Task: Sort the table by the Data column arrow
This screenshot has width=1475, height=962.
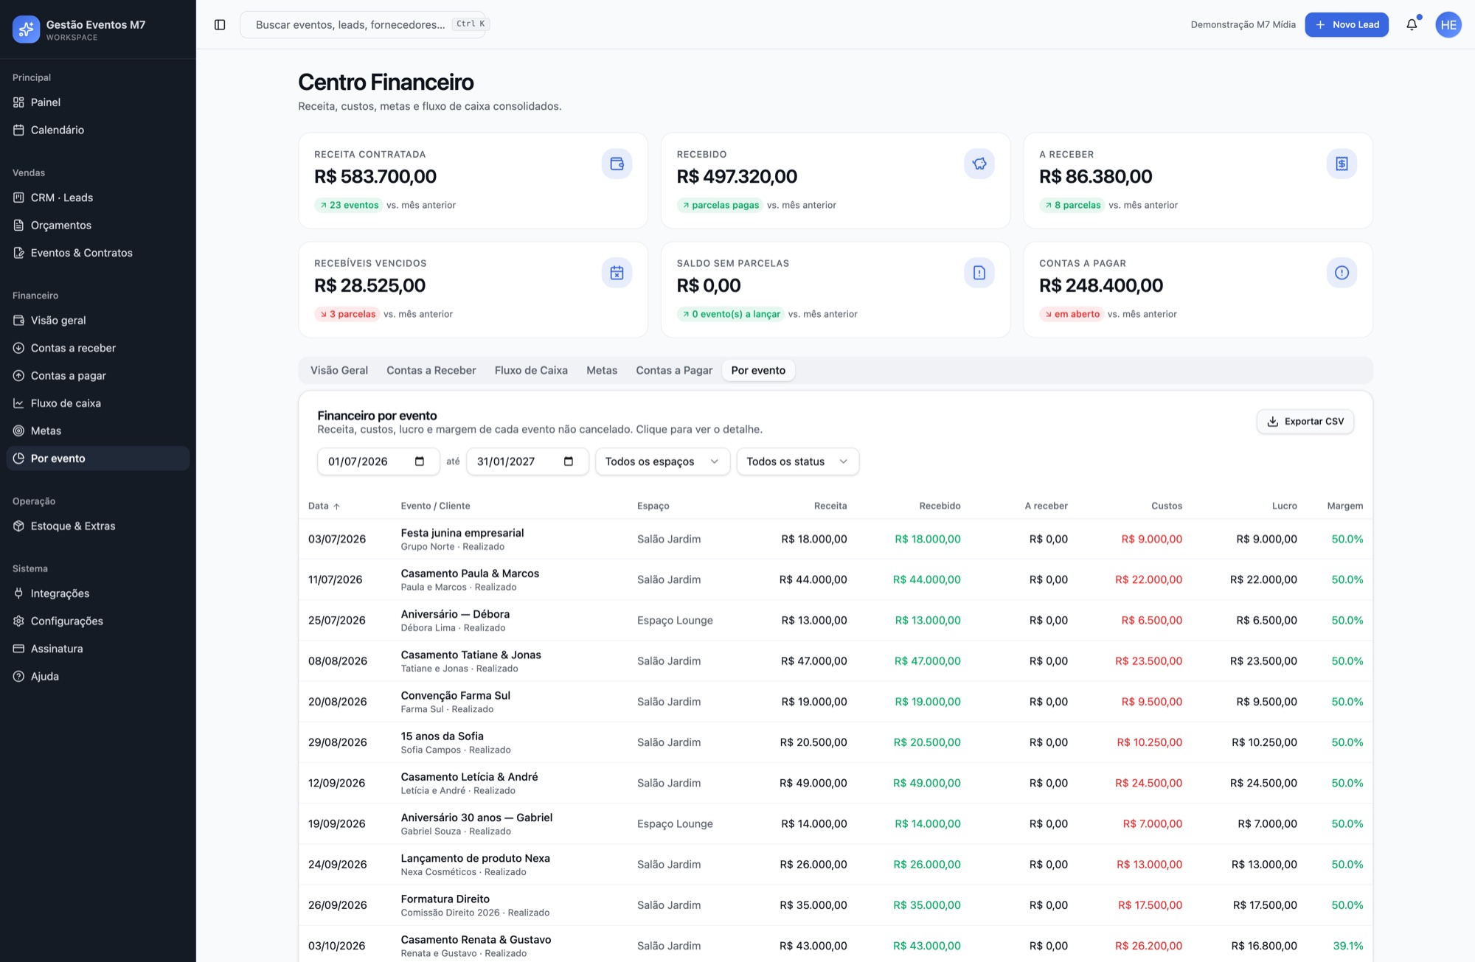Action: (336, 506)
